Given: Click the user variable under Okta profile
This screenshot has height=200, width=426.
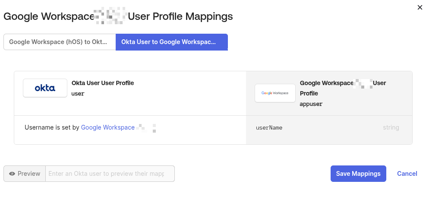Looking at the screenshot, I should pyautogui.click(x=78, y=93).
